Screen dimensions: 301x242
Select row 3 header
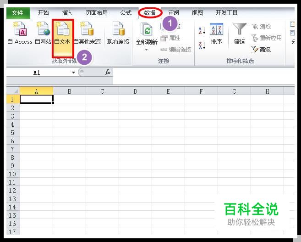pos(13,116)
